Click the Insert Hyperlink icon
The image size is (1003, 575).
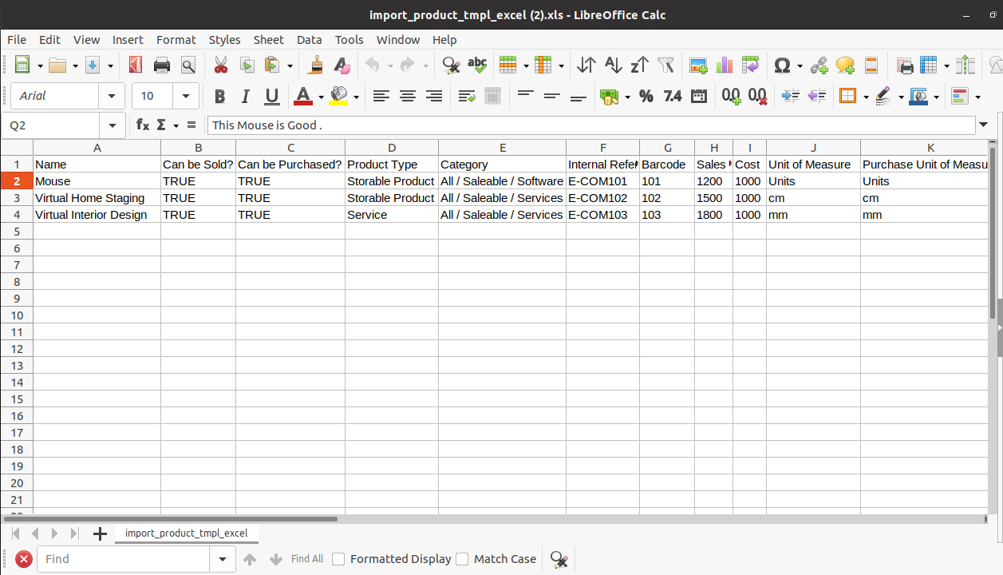click(819, 65)
